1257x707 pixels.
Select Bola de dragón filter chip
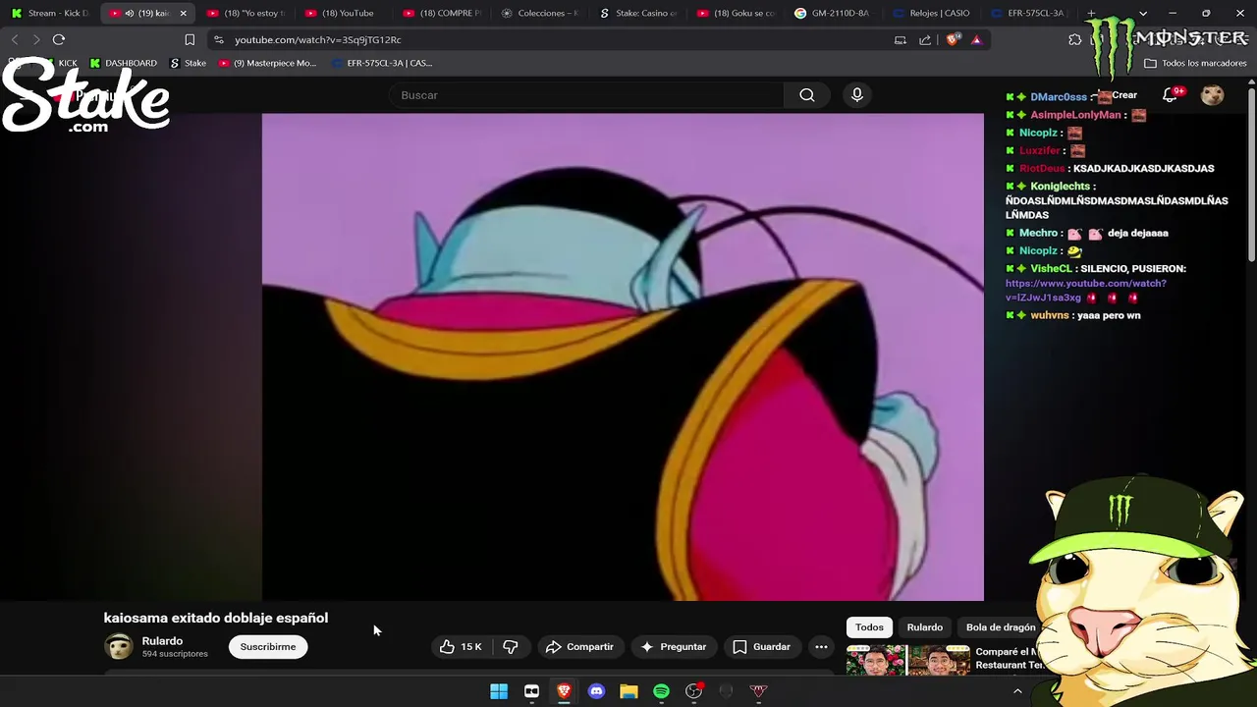(x=1001, y=627)
